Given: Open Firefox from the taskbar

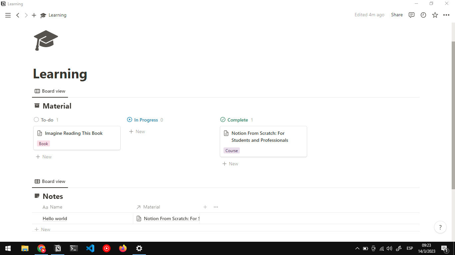Looking at the screenshot, I should (123, 248).
